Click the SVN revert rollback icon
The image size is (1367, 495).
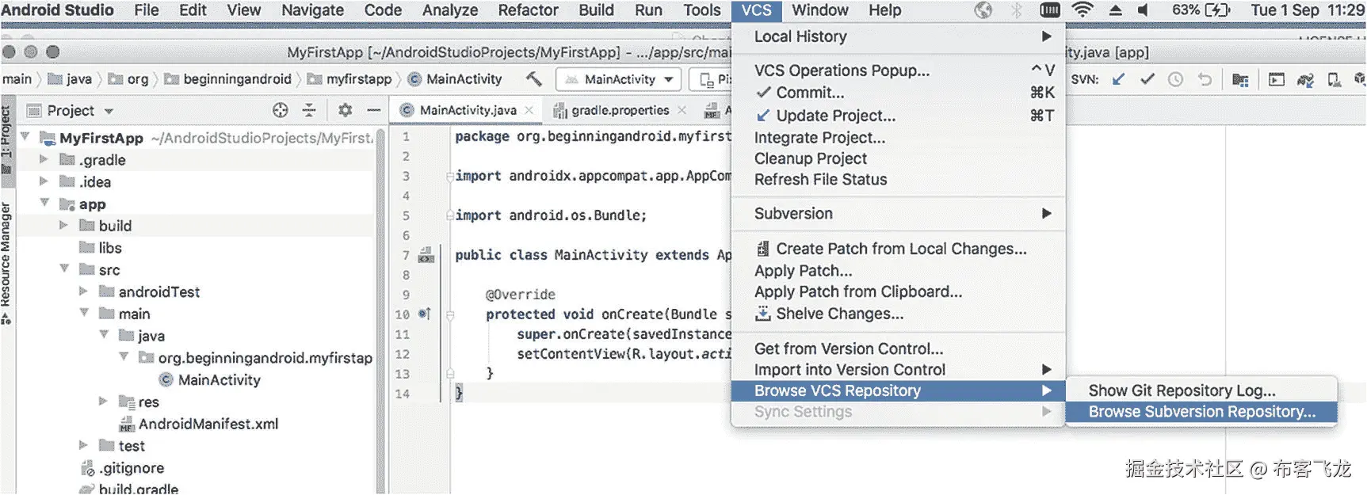[1205, 79]
